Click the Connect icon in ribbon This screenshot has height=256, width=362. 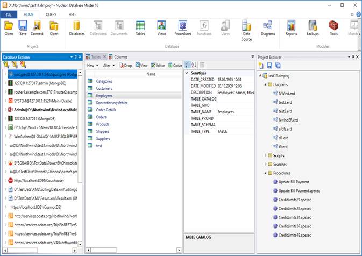point(37,28)
